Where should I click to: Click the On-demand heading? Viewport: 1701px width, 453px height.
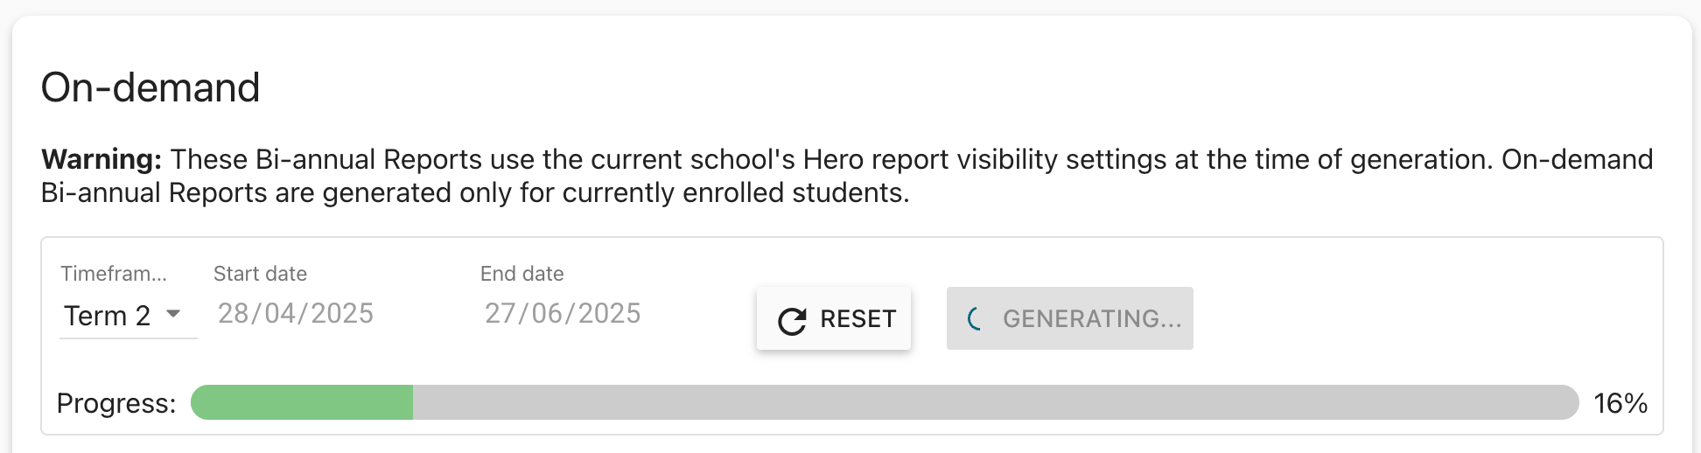150,87
